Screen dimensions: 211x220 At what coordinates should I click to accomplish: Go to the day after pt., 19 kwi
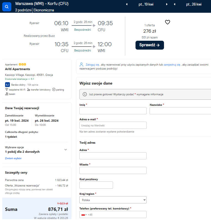(167, 4)
